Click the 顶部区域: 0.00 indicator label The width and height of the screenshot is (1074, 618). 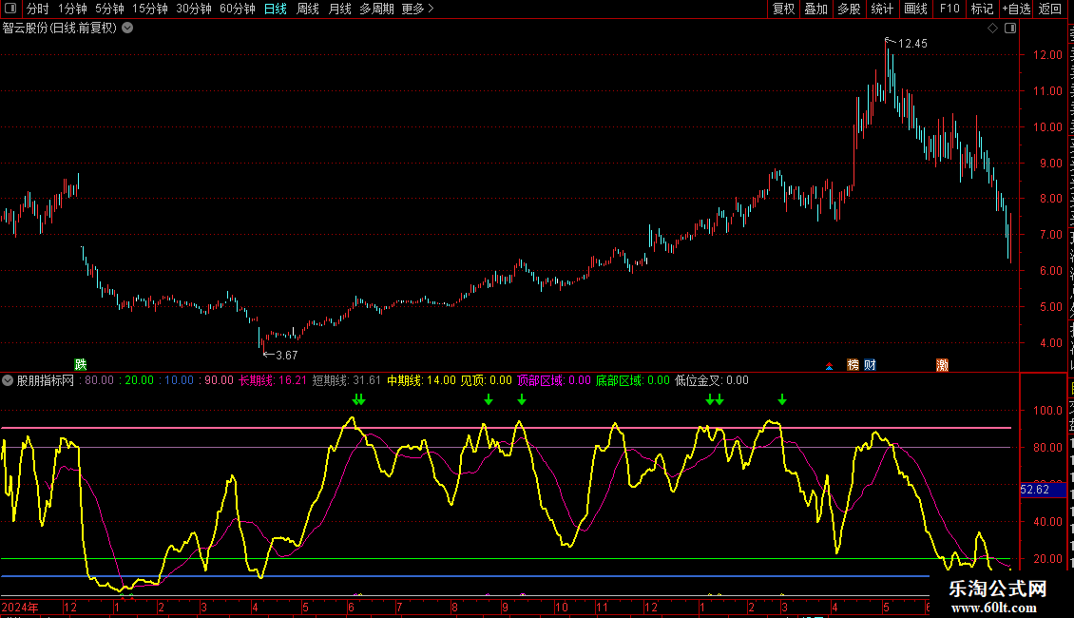click(553, 380)
